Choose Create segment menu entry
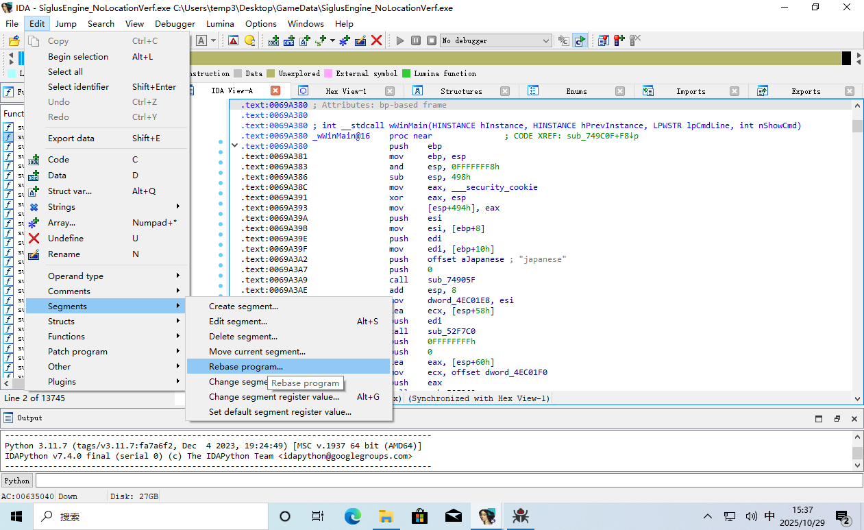The width and height of the screenshot is (864, 530). tap(243, 306)
